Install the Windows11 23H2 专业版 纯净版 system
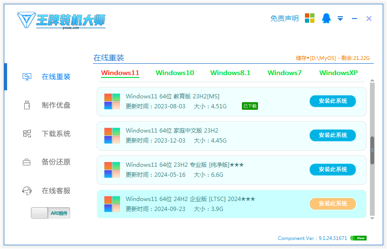Image resolution: width=387 pixels, height=249 pixels. coord(333,169)
